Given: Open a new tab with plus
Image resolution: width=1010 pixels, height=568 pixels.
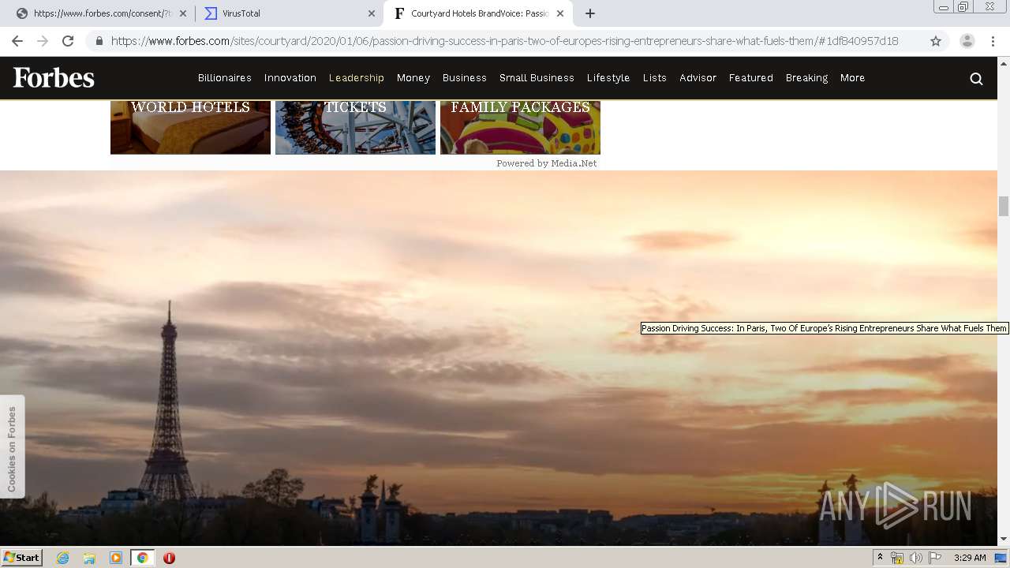Looking at the screenshot, I should pos(590,13).
